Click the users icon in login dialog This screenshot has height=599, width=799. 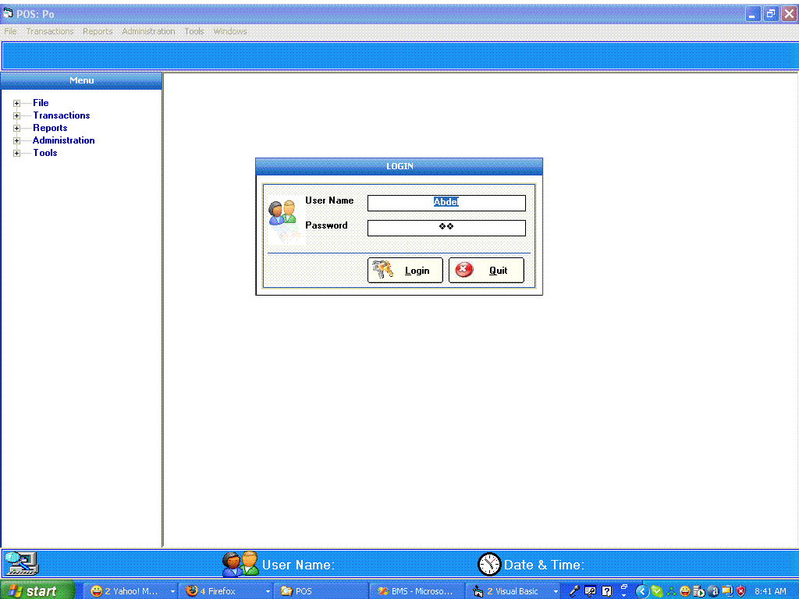pos(282,212)
